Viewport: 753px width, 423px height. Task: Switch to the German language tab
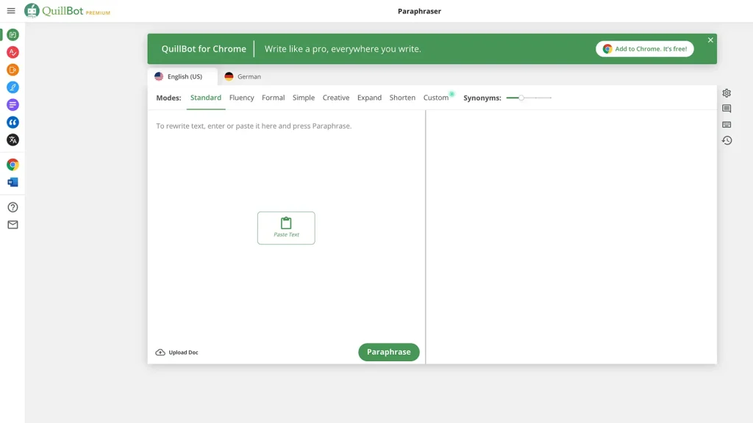(x=243, y=76)
